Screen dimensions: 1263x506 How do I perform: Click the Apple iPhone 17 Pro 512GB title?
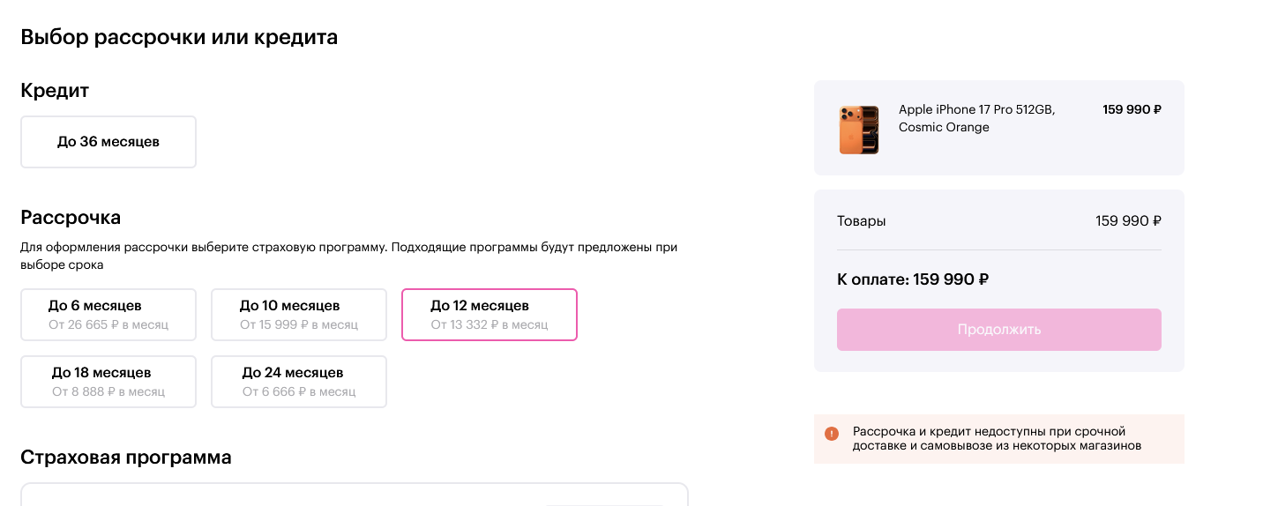pos(976,118)
